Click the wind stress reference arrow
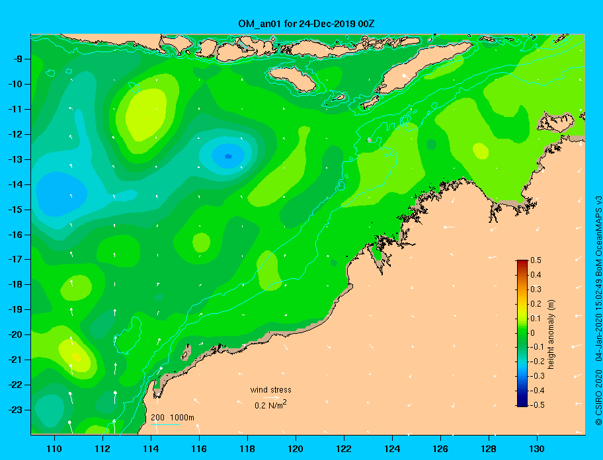The image size is (603, 460). click(272, 398)
